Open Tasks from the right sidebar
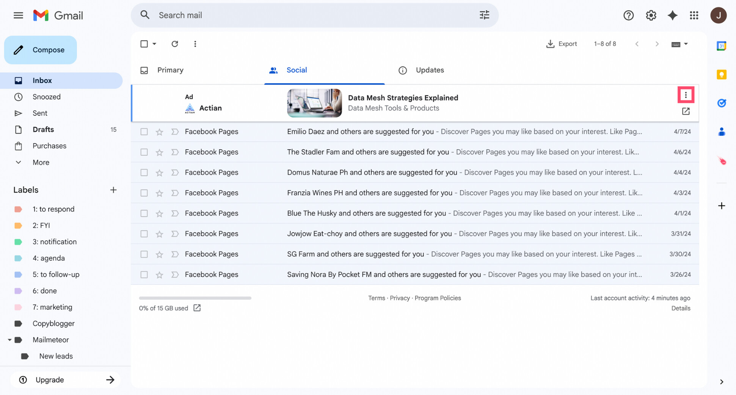 coord(722,103)
